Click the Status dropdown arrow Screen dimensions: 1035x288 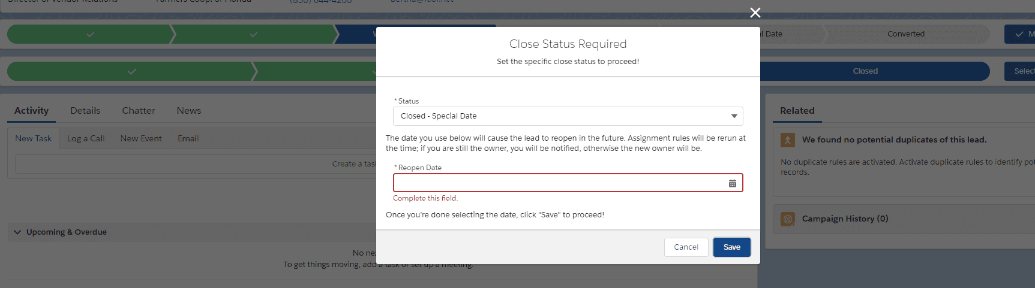[734, 116]
